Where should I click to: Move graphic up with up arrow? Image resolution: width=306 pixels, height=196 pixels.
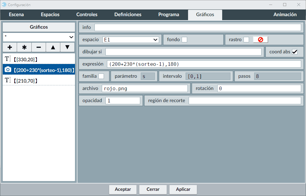point(53,47)
